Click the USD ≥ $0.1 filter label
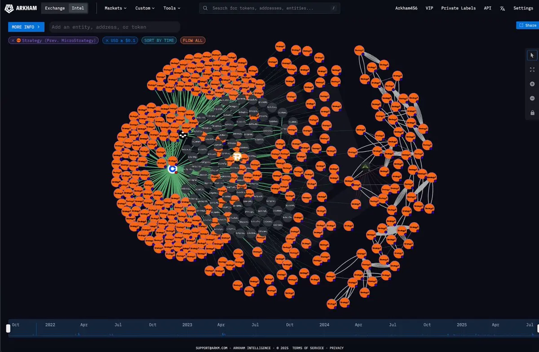The image size is (539, 352). 124,40
